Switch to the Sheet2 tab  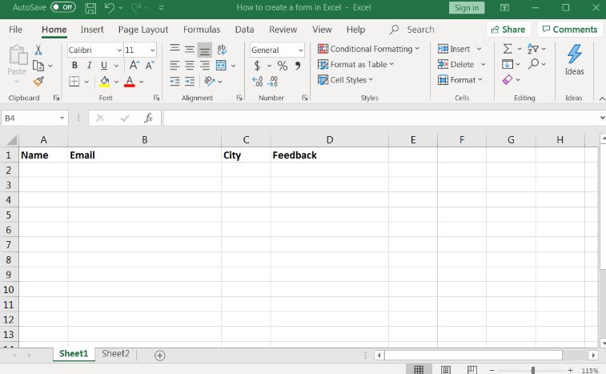[115, 354]
